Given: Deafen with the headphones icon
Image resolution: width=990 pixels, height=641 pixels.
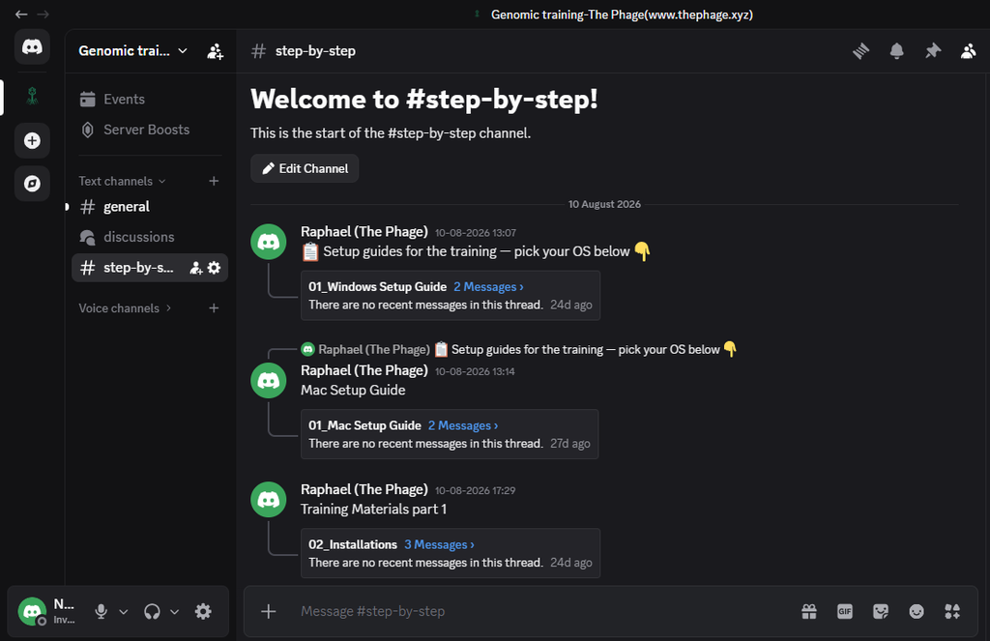Looking at the screenshot, I should click(152, 611).
